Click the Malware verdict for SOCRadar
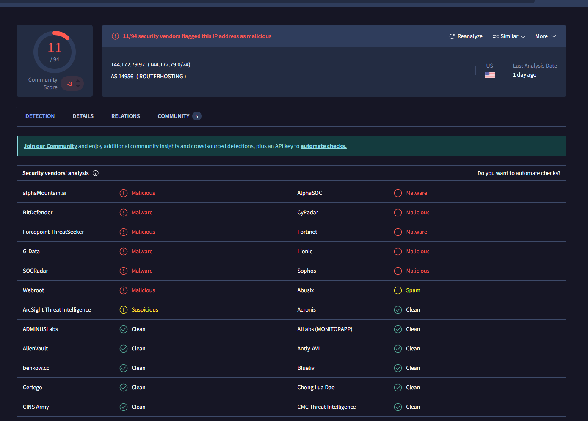The height and width of the screenshot is (421, 588). (x=142, y=271)
